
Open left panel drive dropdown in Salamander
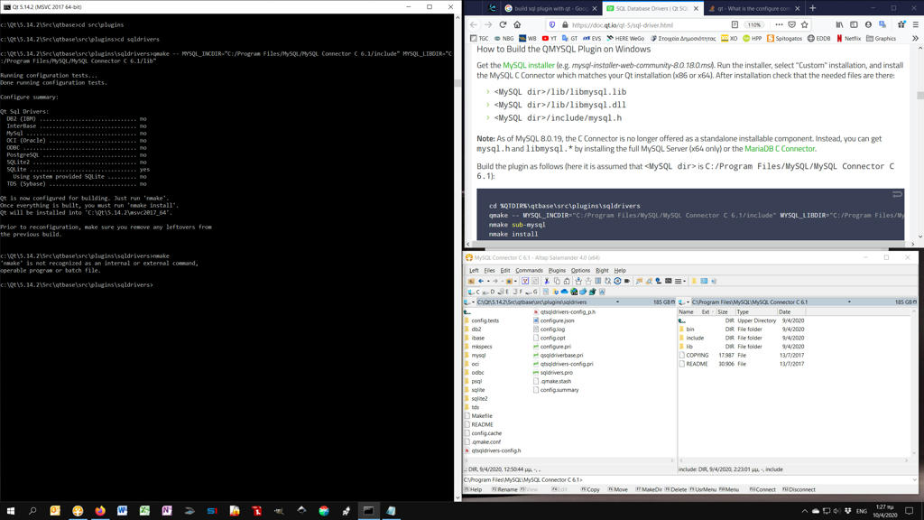469,302
